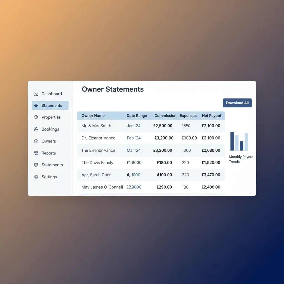This screenshot has width=284, height=284.
Task: Click the Dashboard sidebar icon
Action: 36,94
